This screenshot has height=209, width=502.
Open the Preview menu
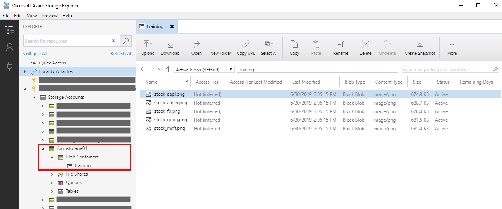[49, 16]
